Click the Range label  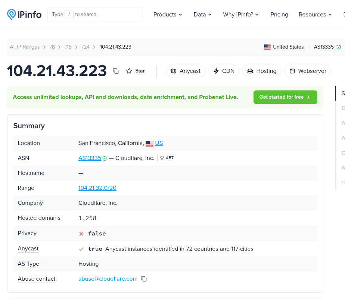26,188
